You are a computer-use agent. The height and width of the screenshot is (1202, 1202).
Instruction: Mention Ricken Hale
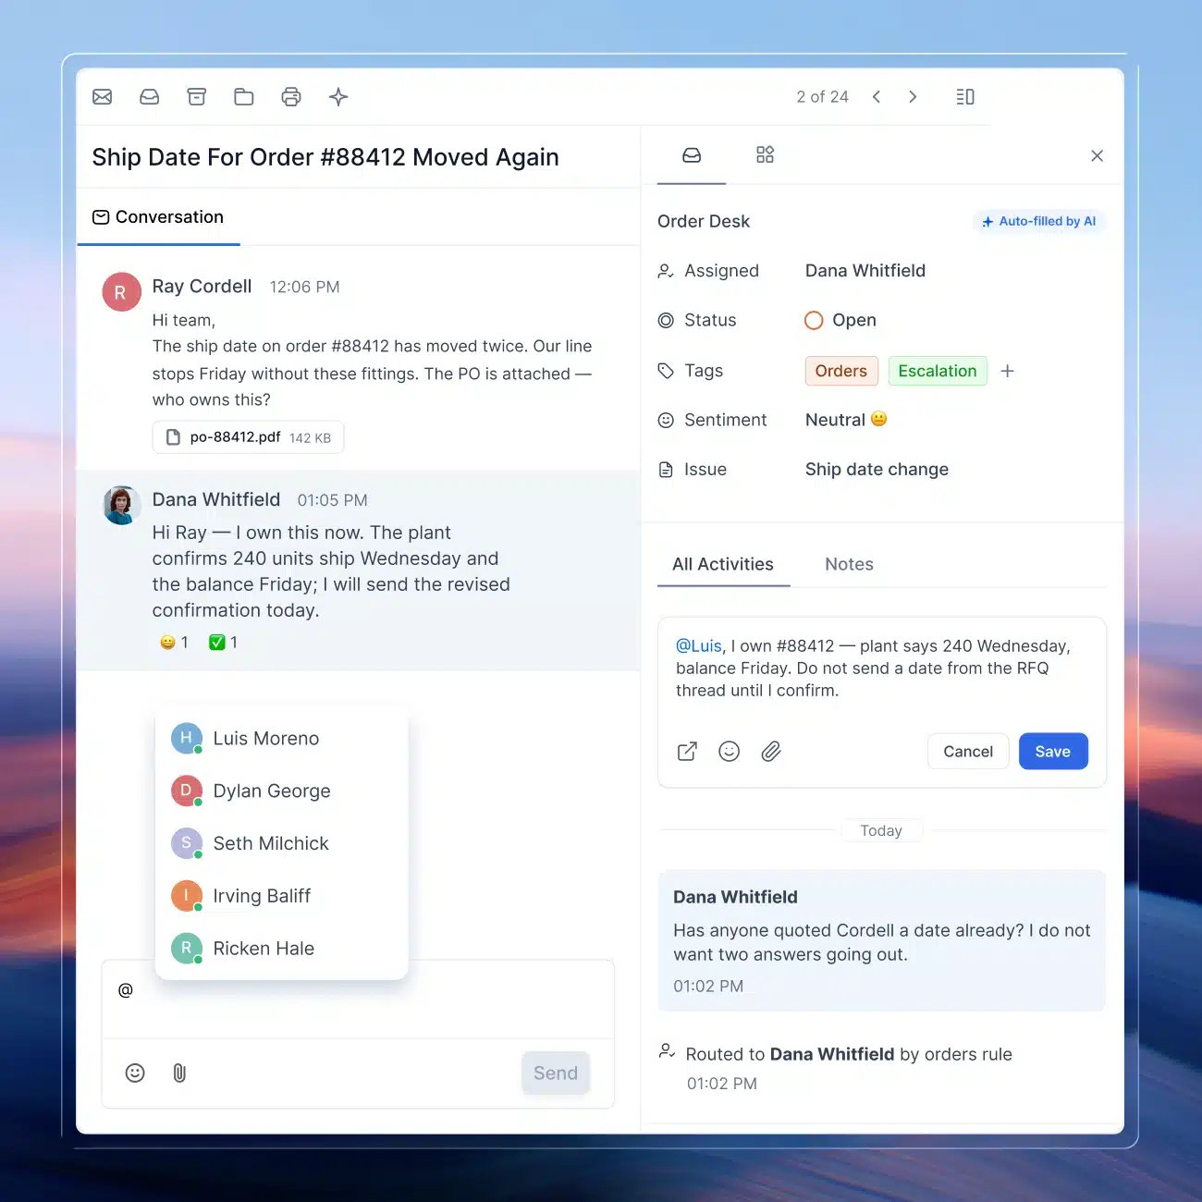coord(282,949)
